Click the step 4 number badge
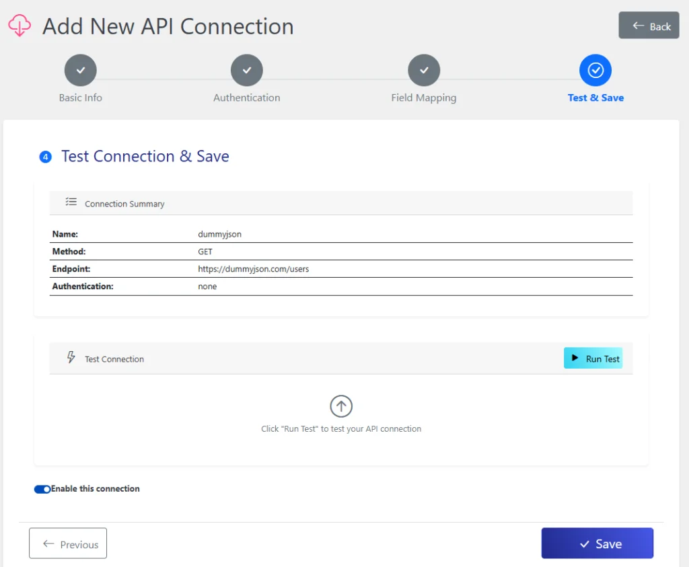Screen dimensions: 689x567 coord(45,157)
